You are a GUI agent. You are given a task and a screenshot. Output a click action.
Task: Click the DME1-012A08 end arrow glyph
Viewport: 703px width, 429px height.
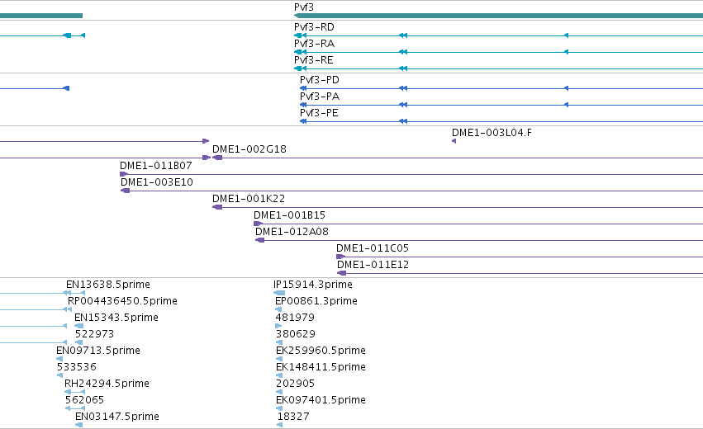point(259,240)
